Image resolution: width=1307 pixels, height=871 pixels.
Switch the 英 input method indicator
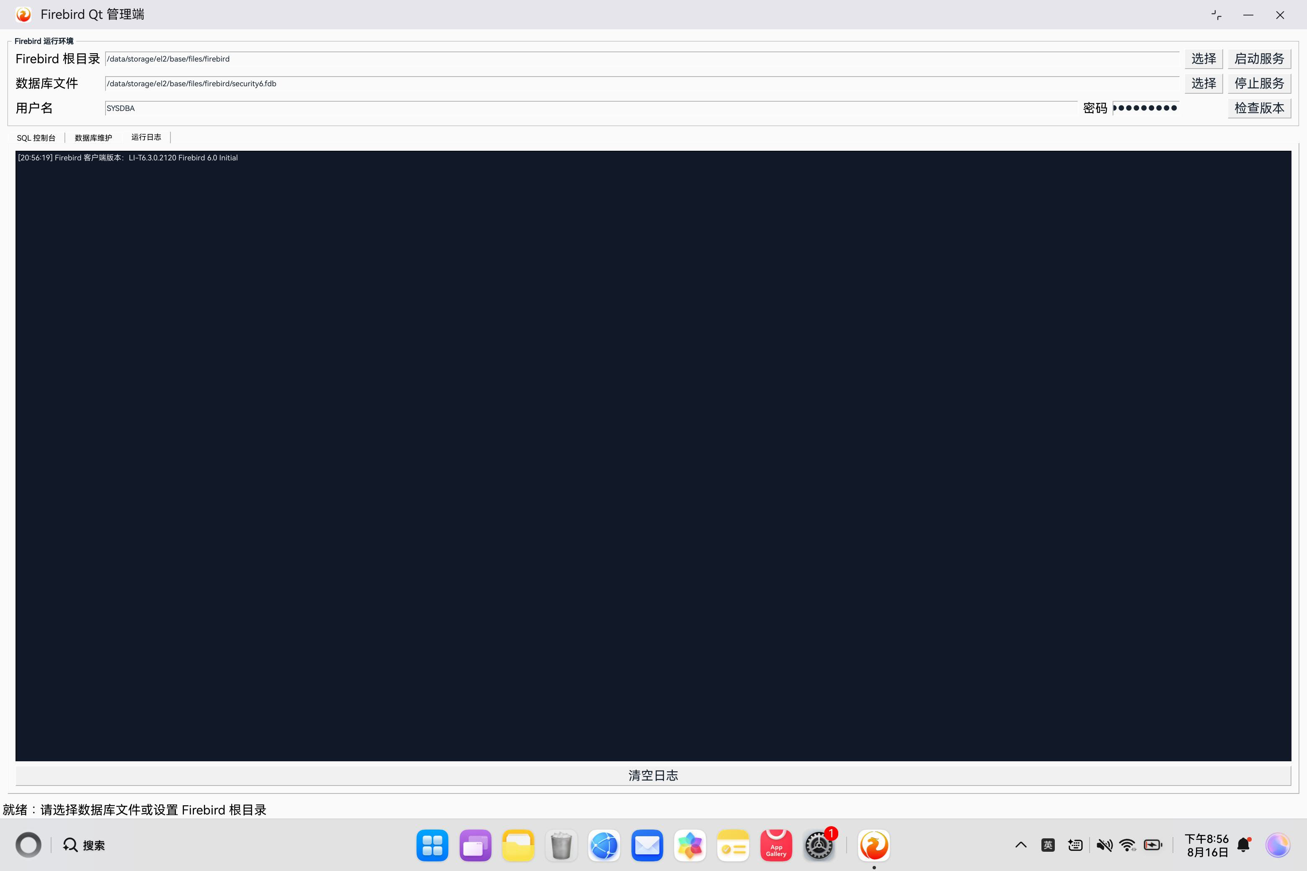click(1048, 845)
